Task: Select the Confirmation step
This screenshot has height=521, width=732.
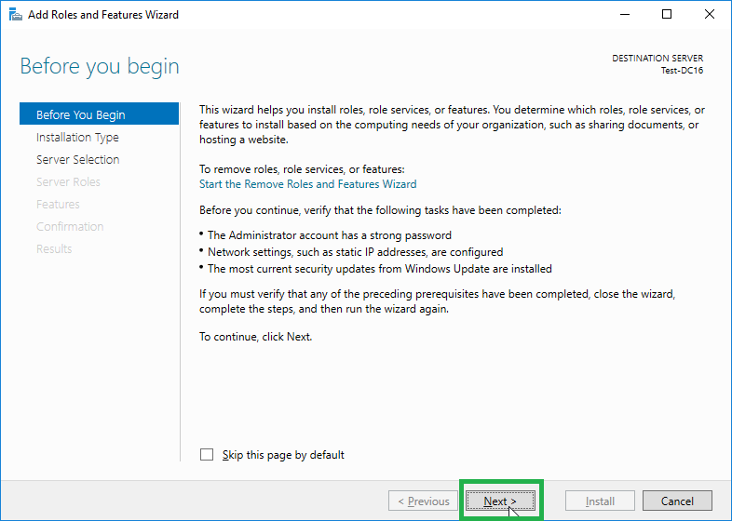Action: point(70,227)
